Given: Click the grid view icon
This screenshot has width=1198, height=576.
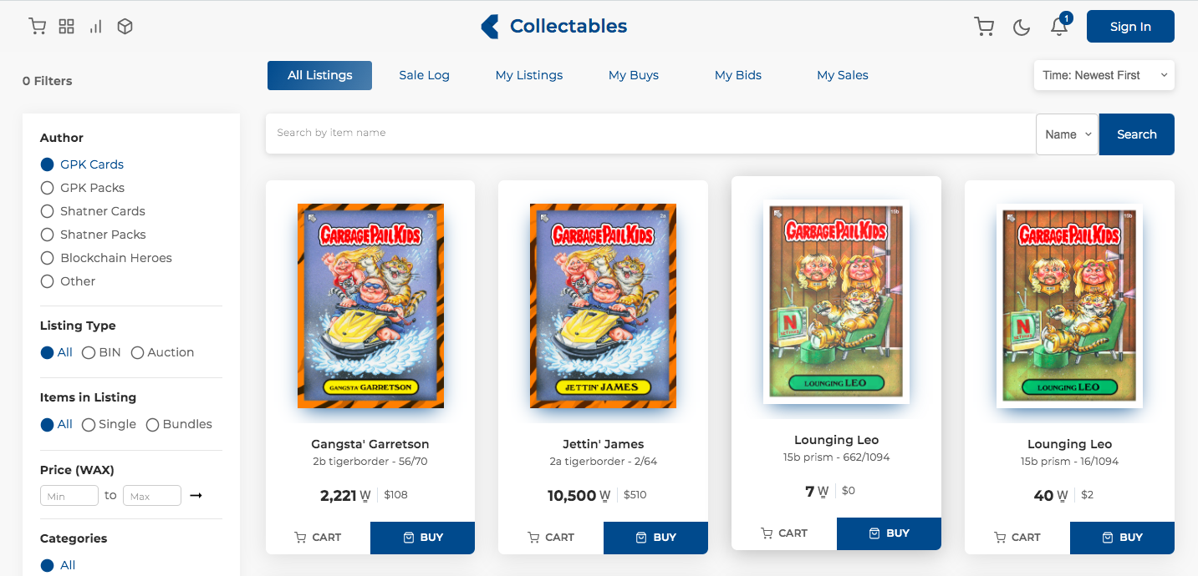Looking at the screenshot, I should [x=67, y=27].
